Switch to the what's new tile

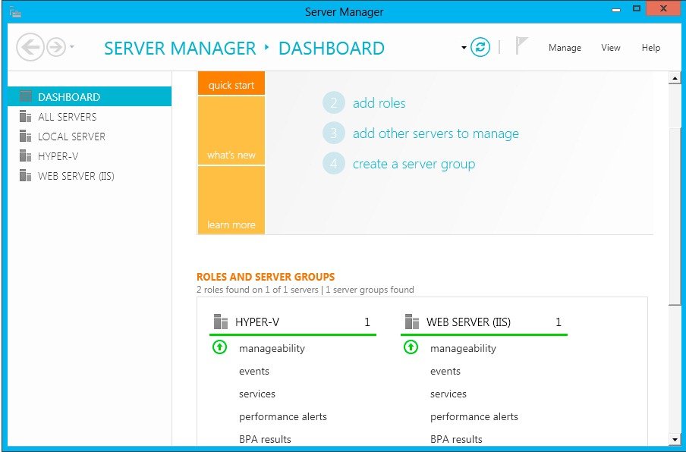coord(231,130)
